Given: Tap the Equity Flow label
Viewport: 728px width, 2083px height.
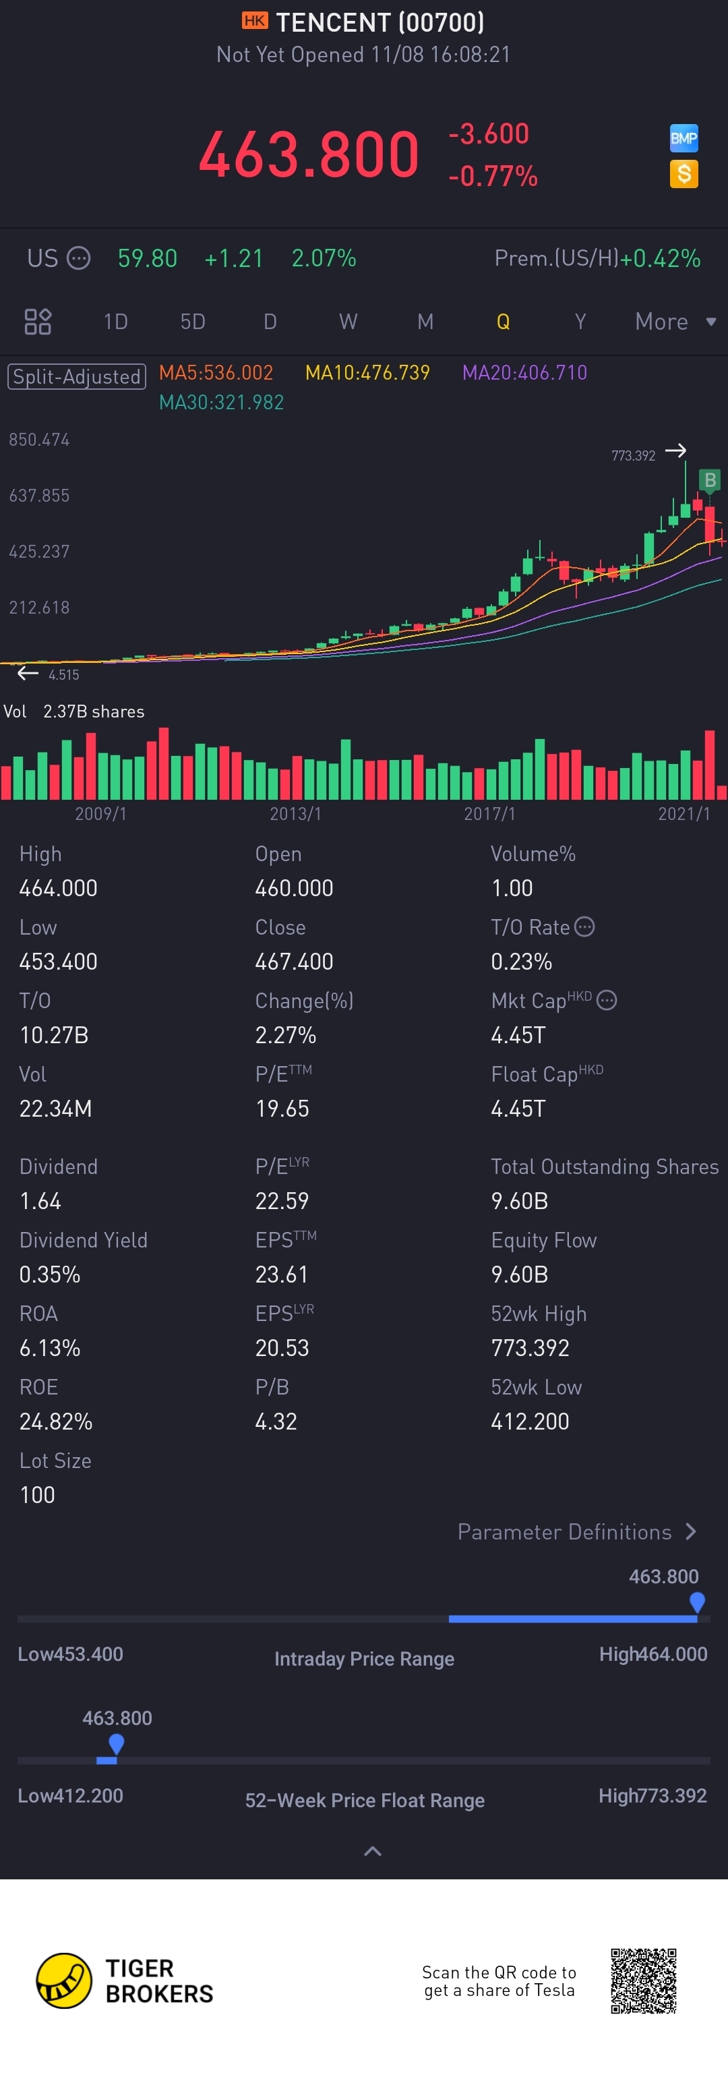Looking at the screenshot, I should point(544,1240).
